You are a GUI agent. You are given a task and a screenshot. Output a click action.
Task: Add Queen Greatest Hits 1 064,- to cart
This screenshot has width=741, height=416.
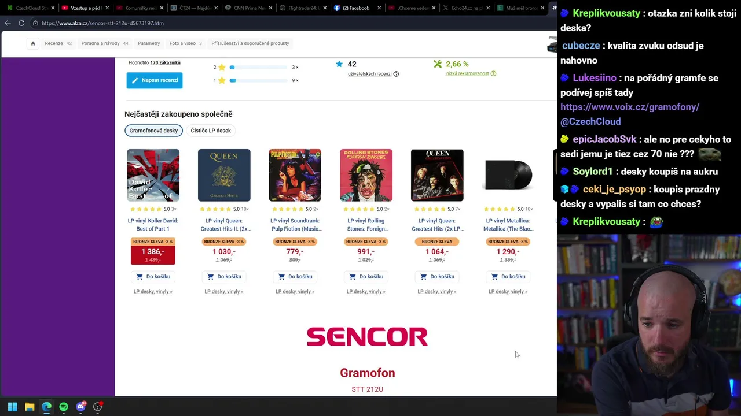click(x=437, y=277)
